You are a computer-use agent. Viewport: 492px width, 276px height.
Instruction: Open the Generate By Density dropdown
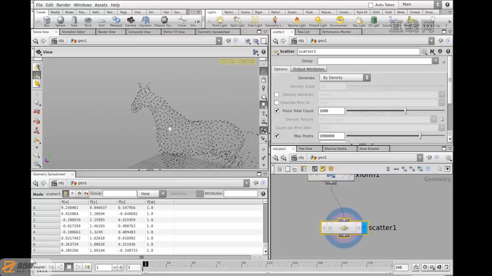344,78
